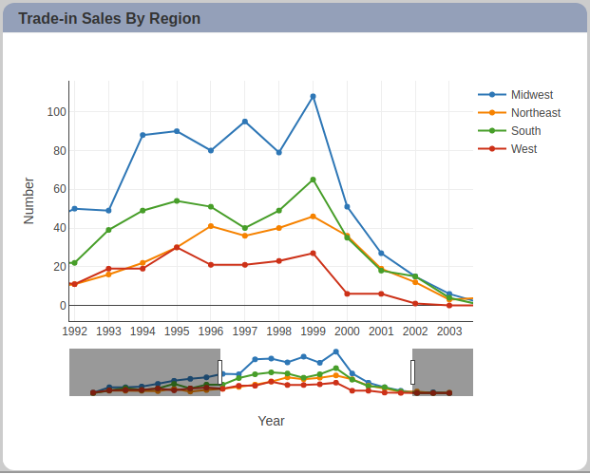
Task: Hide the West series via legend
Action: pos(507,149)
